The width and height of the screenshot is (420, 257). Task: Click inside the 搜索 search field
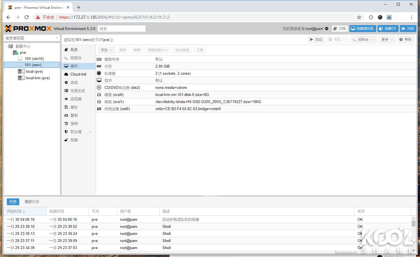[x=122, y=28]
